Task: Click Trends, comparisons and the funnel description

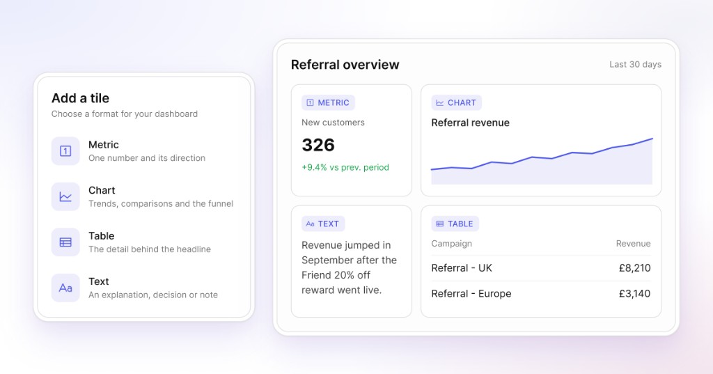Action: [x=161, y=203]
